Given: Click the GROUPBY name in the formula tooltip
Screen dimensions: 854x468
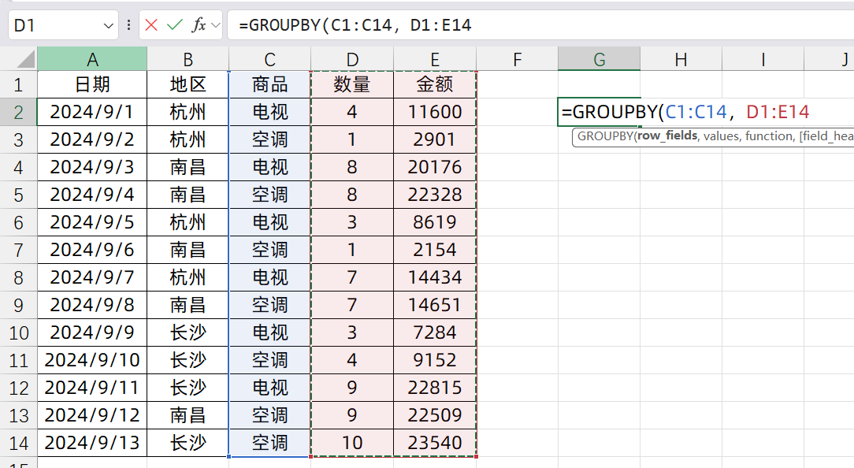Looking at the screenshot, I should pos(604,136).
